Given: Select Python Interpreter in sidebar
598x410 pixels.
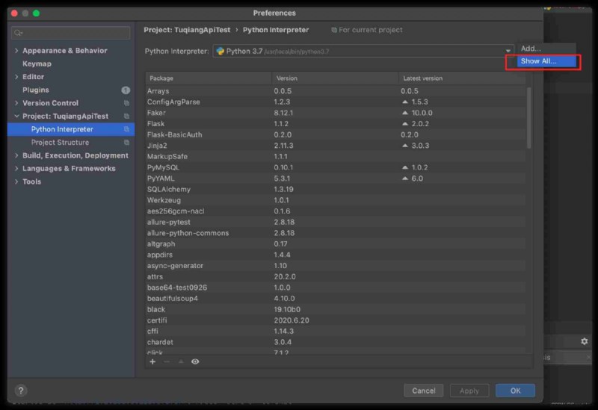Looking at the screenshot, I should [71, 129].
